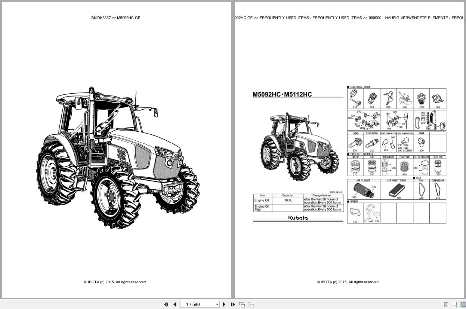The height and width of the screenshot is (309, 466).
Task: Click the 'M5092HC·M5112HC' title
Action: point(282,94)
